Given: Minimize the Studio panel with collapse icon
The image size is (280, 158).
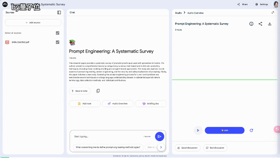Looking at the screenshot, I should [x=273, y=12].
